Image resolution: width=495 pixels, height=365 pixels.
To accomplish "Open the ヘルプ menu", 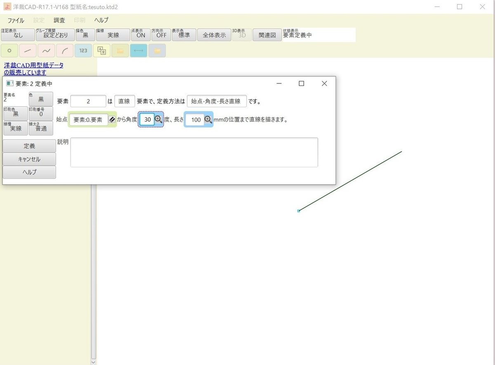I will point(101,20).
